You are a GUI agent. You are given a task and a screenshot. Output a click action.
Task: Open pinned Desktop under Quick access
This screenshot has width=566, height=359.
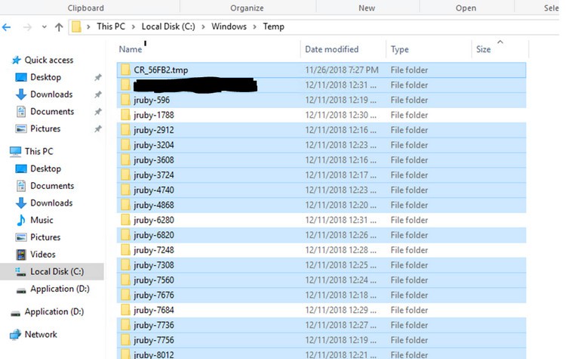(x=45, y=77)
